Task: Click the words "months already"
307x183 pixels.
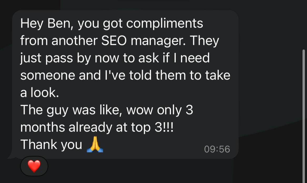Action: 66,127
